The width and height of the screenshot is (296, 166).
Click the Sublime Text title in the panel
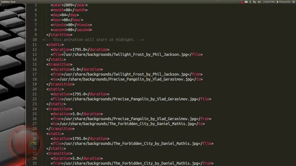8,2
